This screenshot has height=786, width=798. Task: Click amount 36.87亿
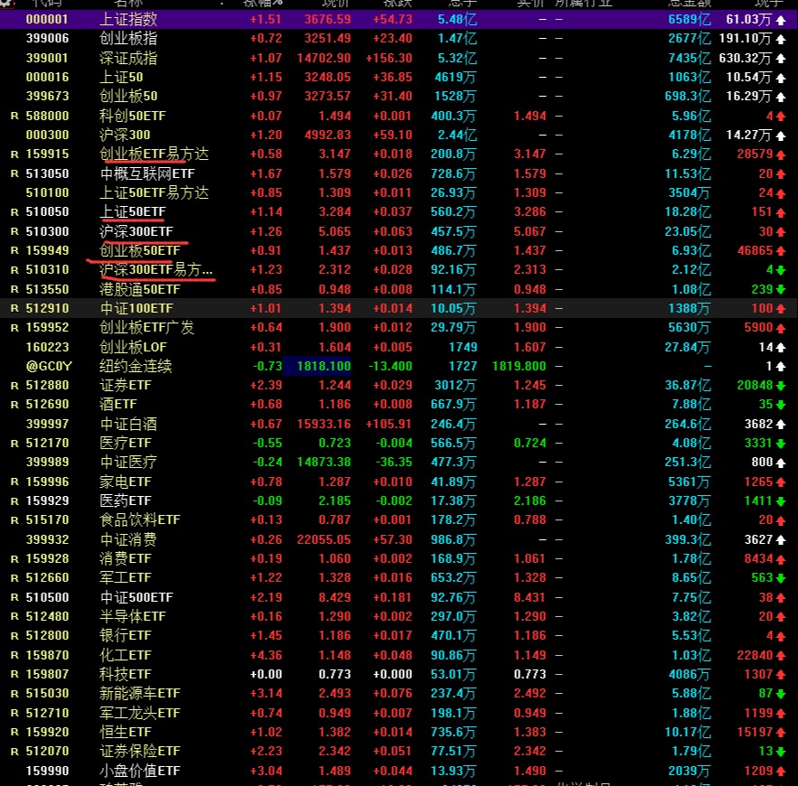click(688, 386)
